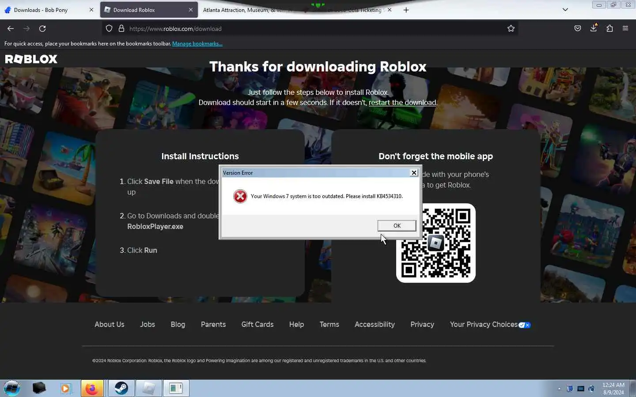This screenshot has width=636, height=397.
Task: Close the Download Roblox tab
Action: coord(191,10)
